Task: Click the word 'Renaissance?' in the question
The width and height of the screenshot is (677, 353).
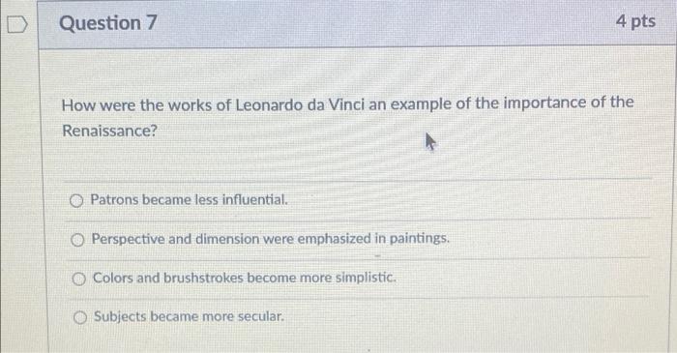Action: coord(109,131)
